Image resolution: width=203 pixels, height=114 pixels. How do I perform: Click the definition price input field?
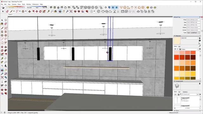coord(193,20)
